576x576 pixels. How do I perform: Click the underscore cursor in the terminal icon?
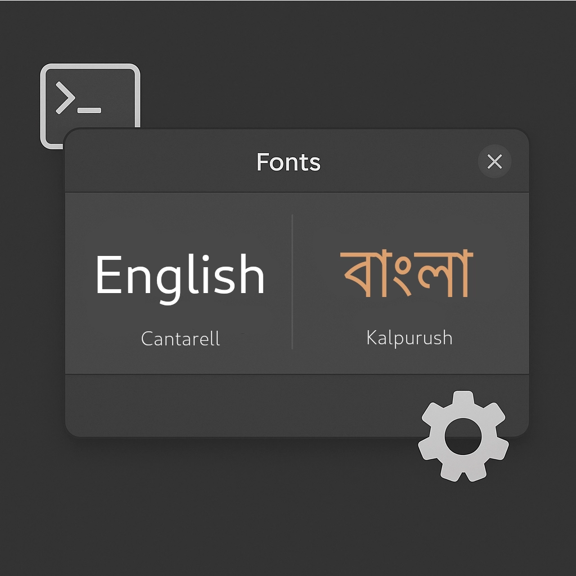89,110
